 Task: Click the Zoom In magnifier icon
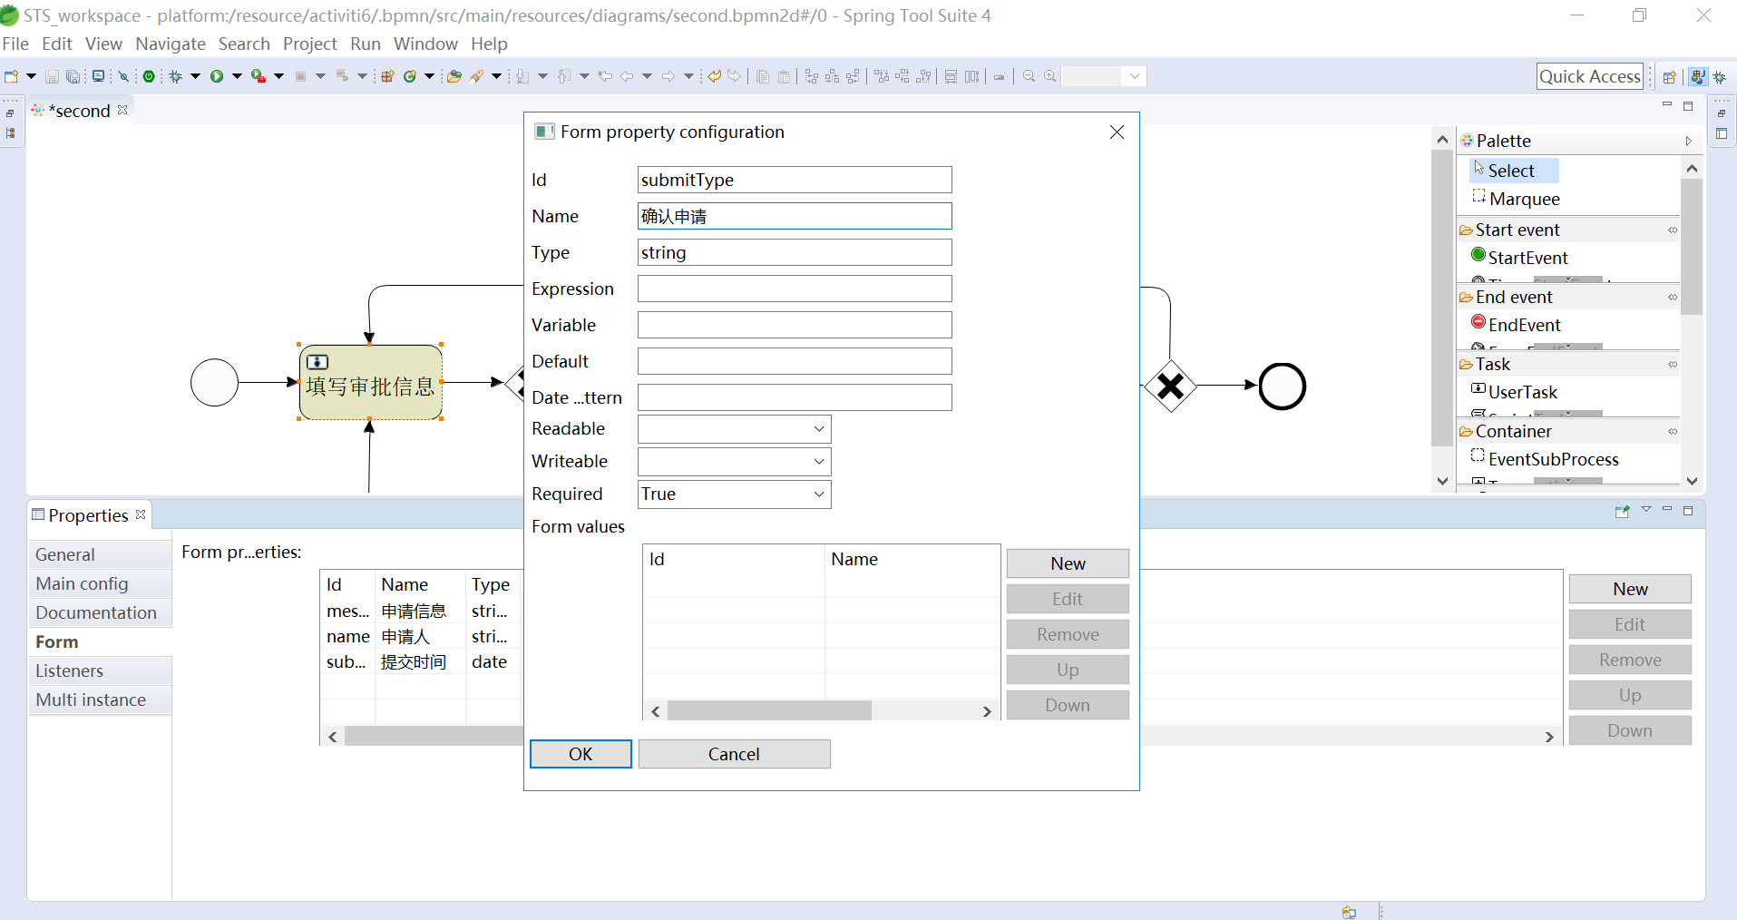point(1050,77)
